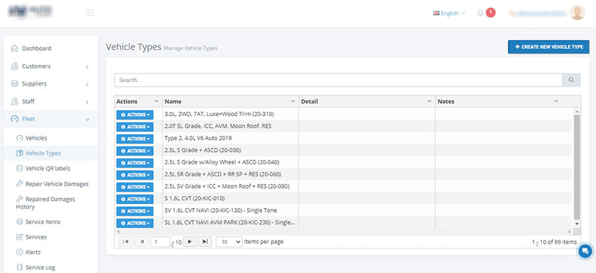Go to the next page arrow
This screenshot has width=596, height=273.
click(x=190, y=242)
